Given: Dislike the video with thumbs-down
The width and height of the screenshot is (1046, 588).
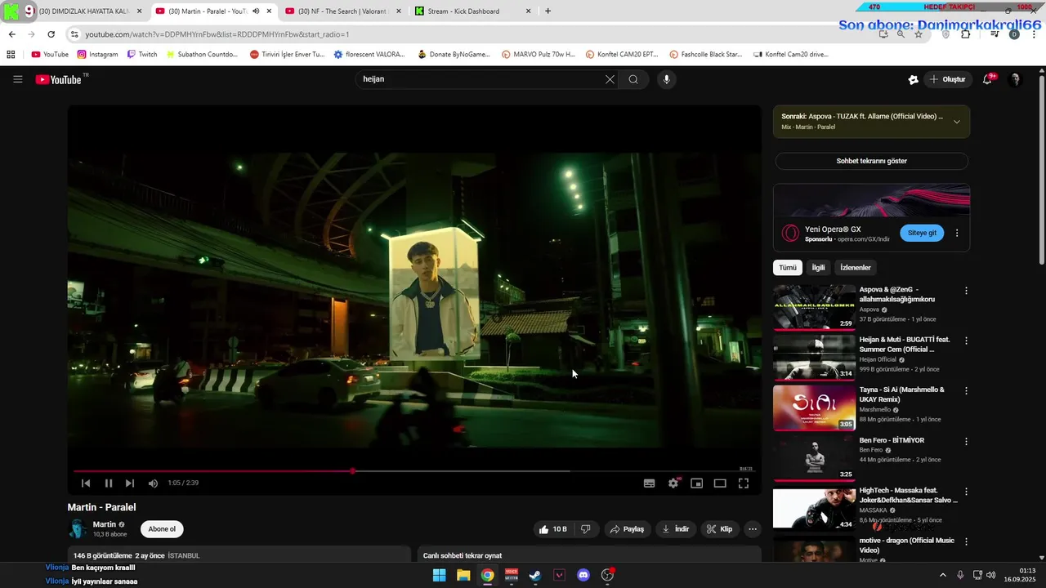Looking at the screenshot, I should (586, 529).
